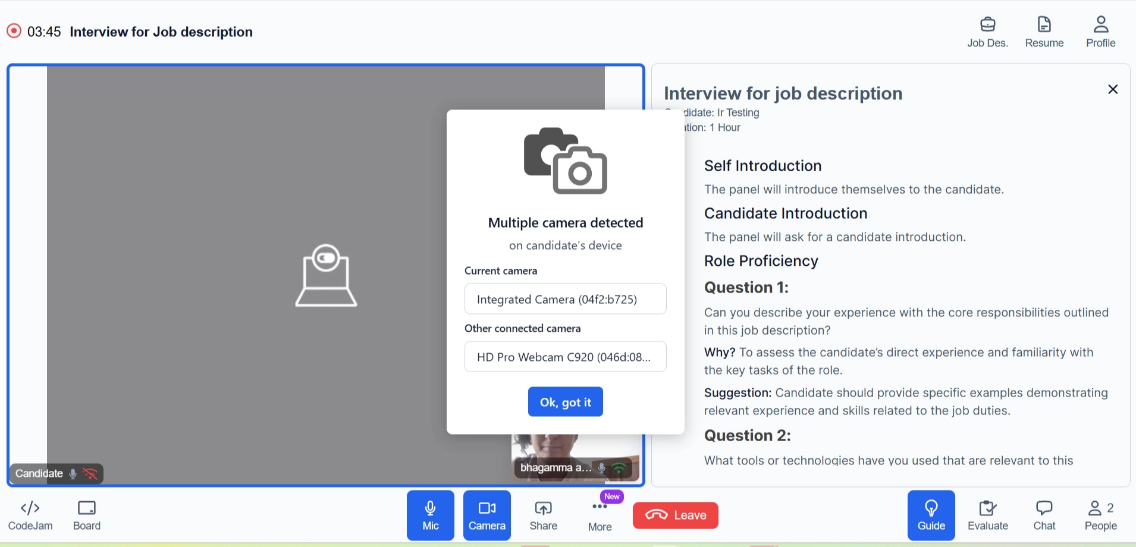Toggle the Mic button
Viewport: 1136px width, 547px height.
[x=431, y=515]
